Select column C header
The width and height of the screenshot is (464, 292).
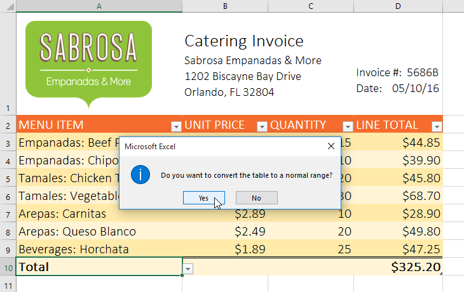[x=311, y=6]
